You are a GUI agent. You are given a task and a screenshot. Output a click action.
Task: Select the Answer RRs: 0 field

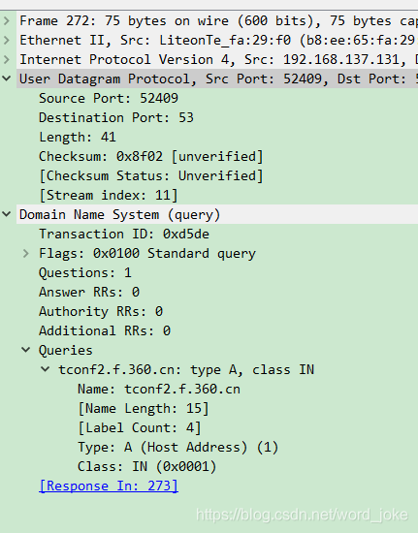(89, 292)
